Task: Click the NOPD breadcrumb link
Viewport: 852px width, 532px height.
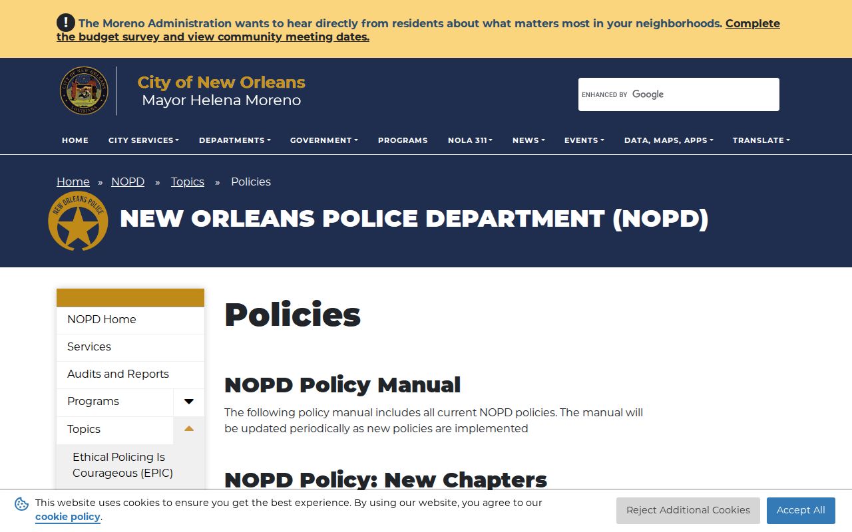Action: (x=128, y=182)
